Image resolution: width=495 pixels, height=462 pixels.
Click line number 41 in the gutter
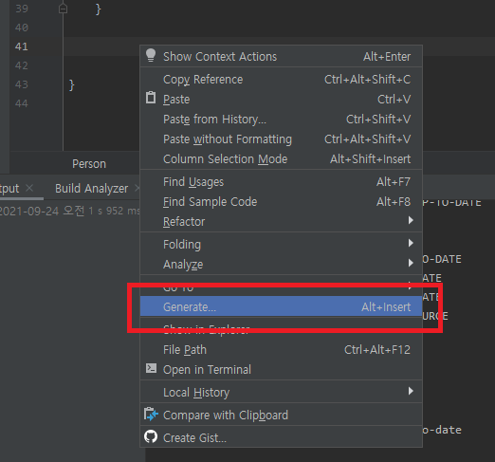[22, 46]
